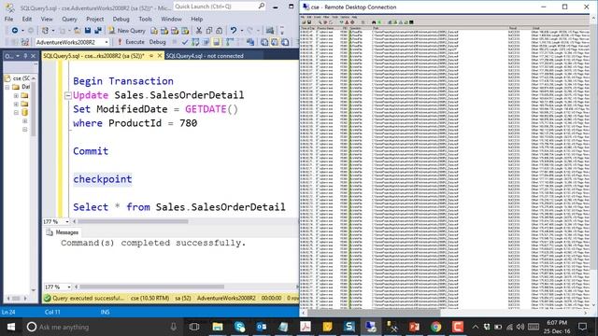Click Remote Desktop window horizontal scrollbar
Viewport: 598px width, 336px height.
[x=374, y=313]
